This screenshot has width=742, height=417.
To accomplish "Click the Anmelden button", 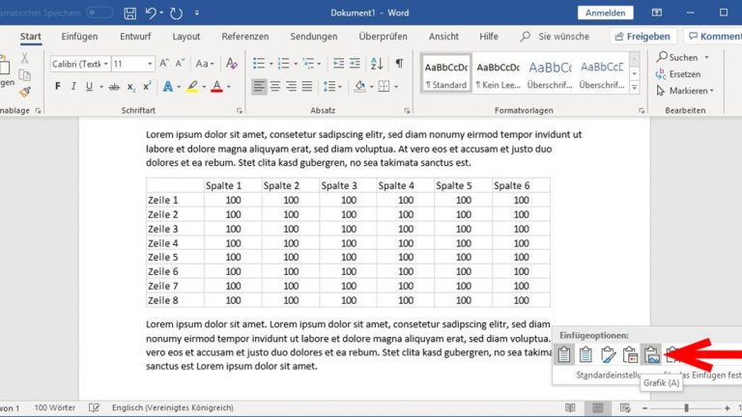I will click(x=605, y=13).
